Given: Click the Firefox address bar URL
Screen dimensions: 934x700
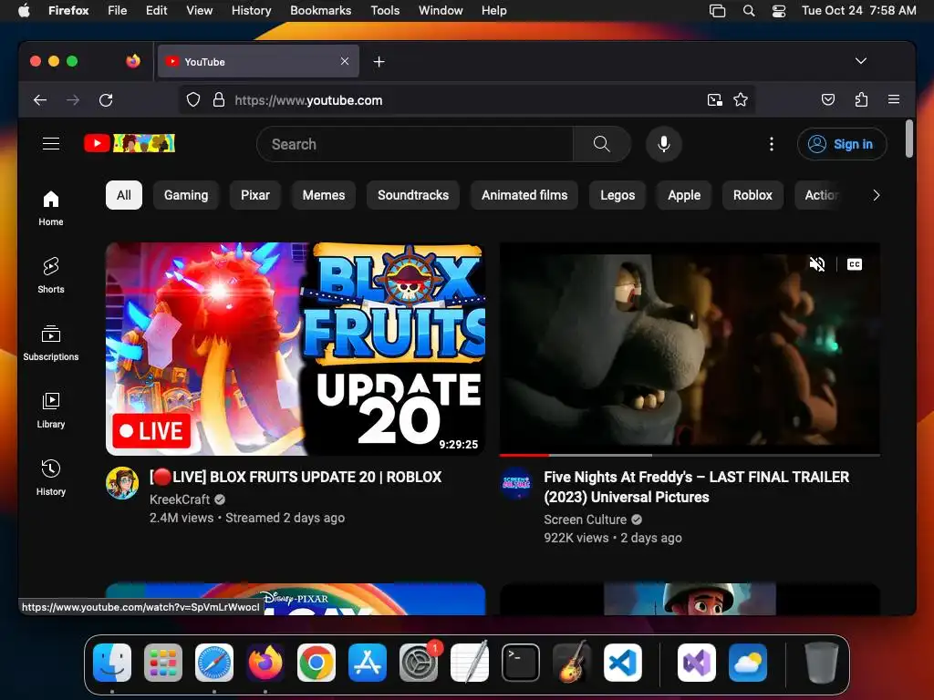Looking at the screenshot, I should coord(308,100).
